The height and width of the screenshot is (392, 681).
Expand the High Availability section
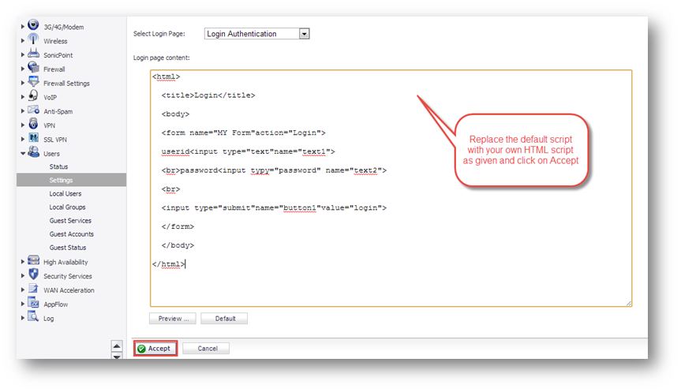(x=23, y=262)
